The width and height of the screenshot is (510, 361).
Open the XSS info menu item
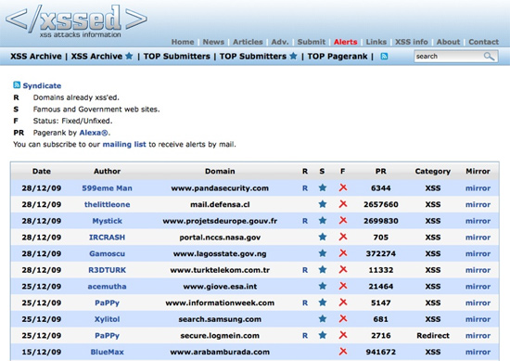412,42
